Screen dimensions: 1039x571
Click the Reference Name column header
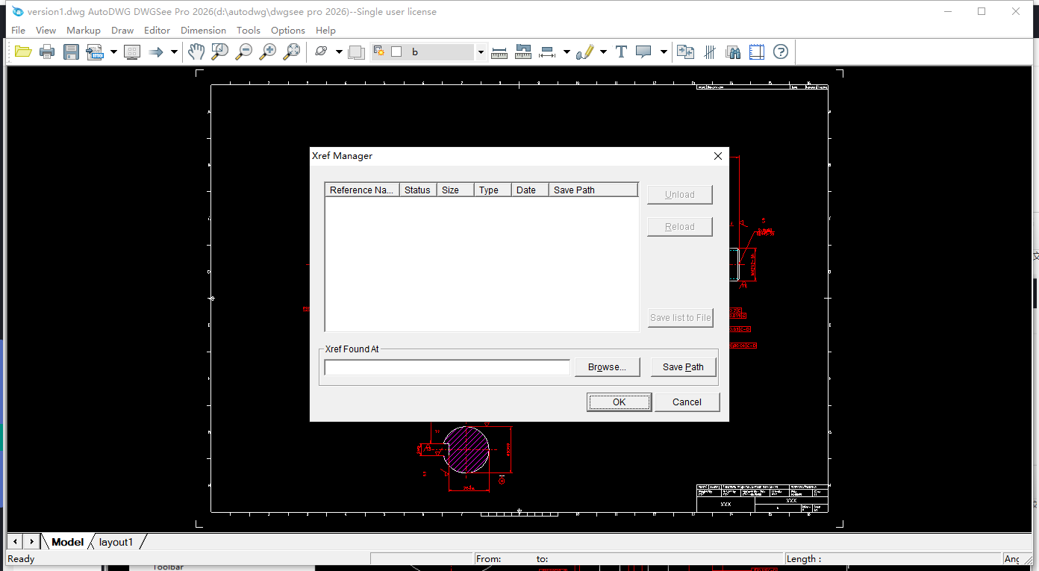tap(362, 190)
